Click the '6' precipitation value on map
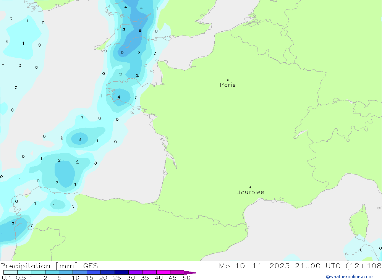382x280 pixels. [140, 31]
